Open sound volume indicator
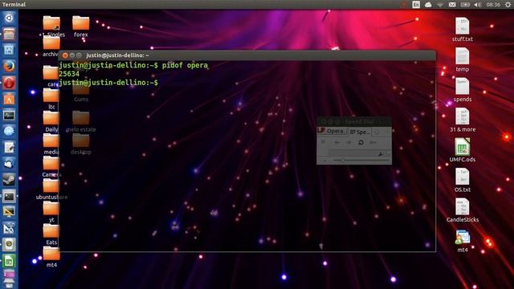Screen dimensions: 514x289 point(478,4)
